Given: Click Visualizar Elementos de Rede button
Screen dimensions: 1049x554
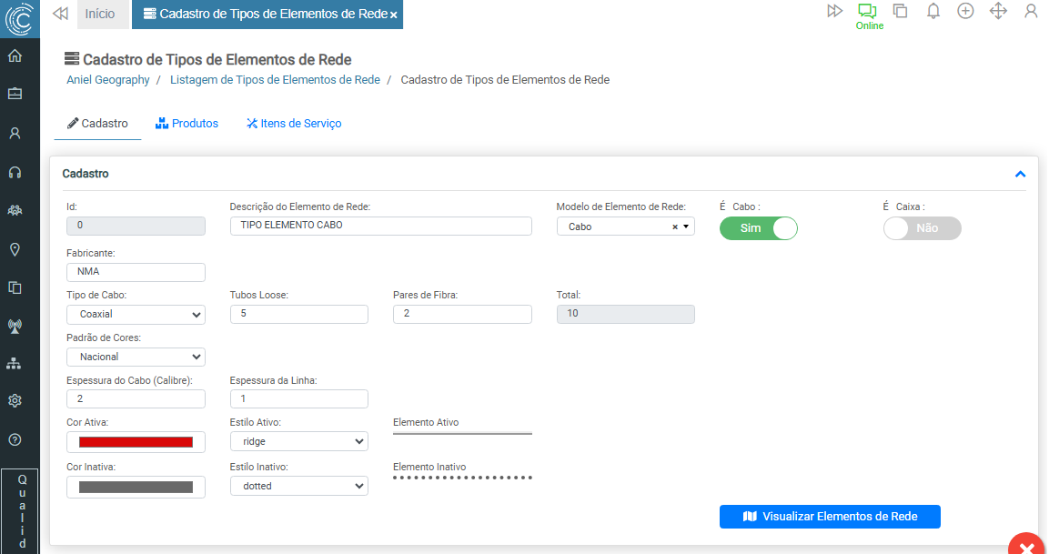Looking at the screenshot, I should click(x=829, y=517).
